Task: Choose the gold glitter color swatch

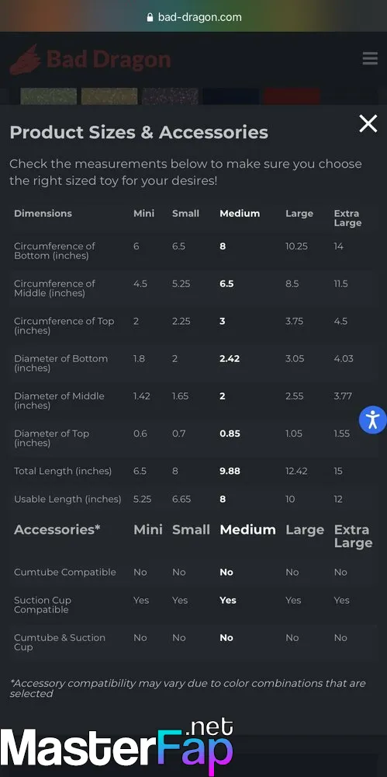Action: tap(109, 96)
